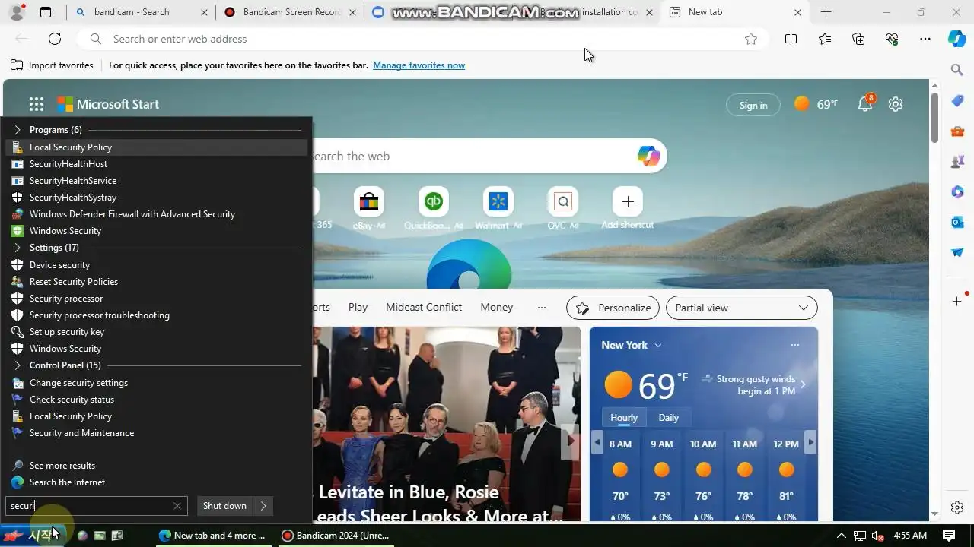The image size is (974, 547).
Task: Switch weather to Daily tab
Action: [668, 418]
